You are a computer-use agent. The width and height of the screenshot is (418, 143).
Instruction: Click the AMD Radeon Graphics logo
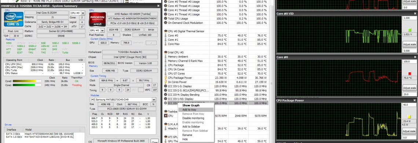[97, 19]
